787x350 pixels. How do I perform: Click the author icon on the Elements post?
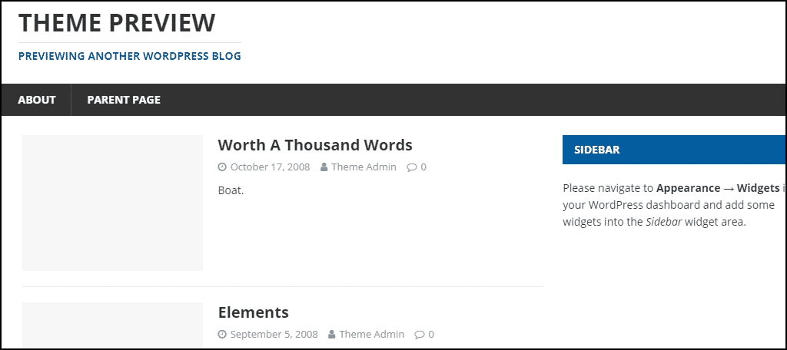(332, 335)
